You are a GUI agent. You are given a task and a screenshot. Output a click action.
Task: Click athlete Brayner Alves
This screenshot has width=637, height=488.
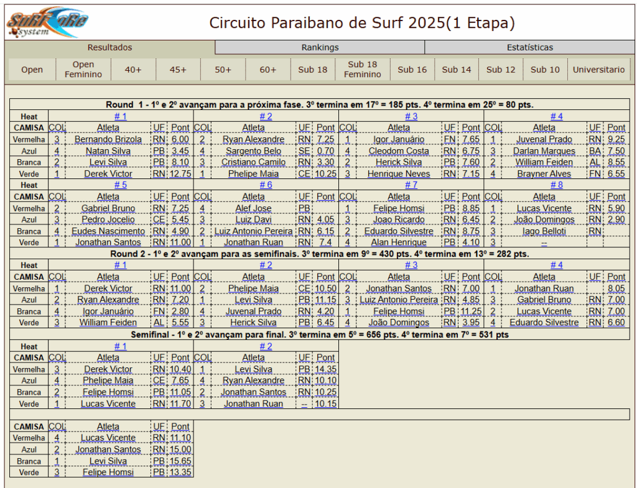(x=544, y=174)
